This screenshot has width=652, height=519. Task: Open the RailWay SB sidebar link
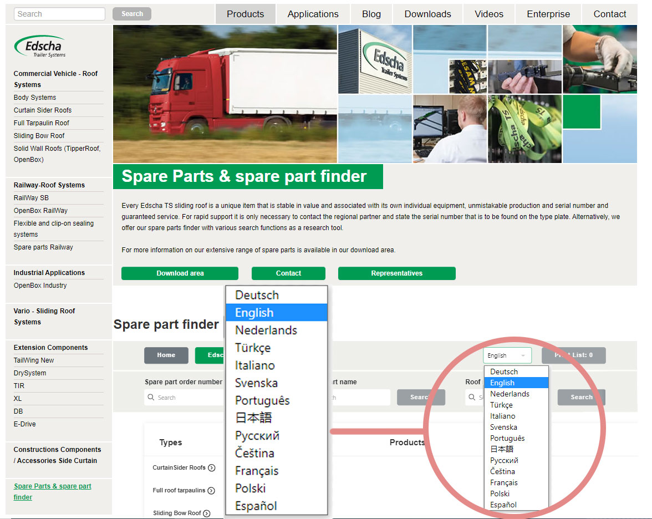31,198
